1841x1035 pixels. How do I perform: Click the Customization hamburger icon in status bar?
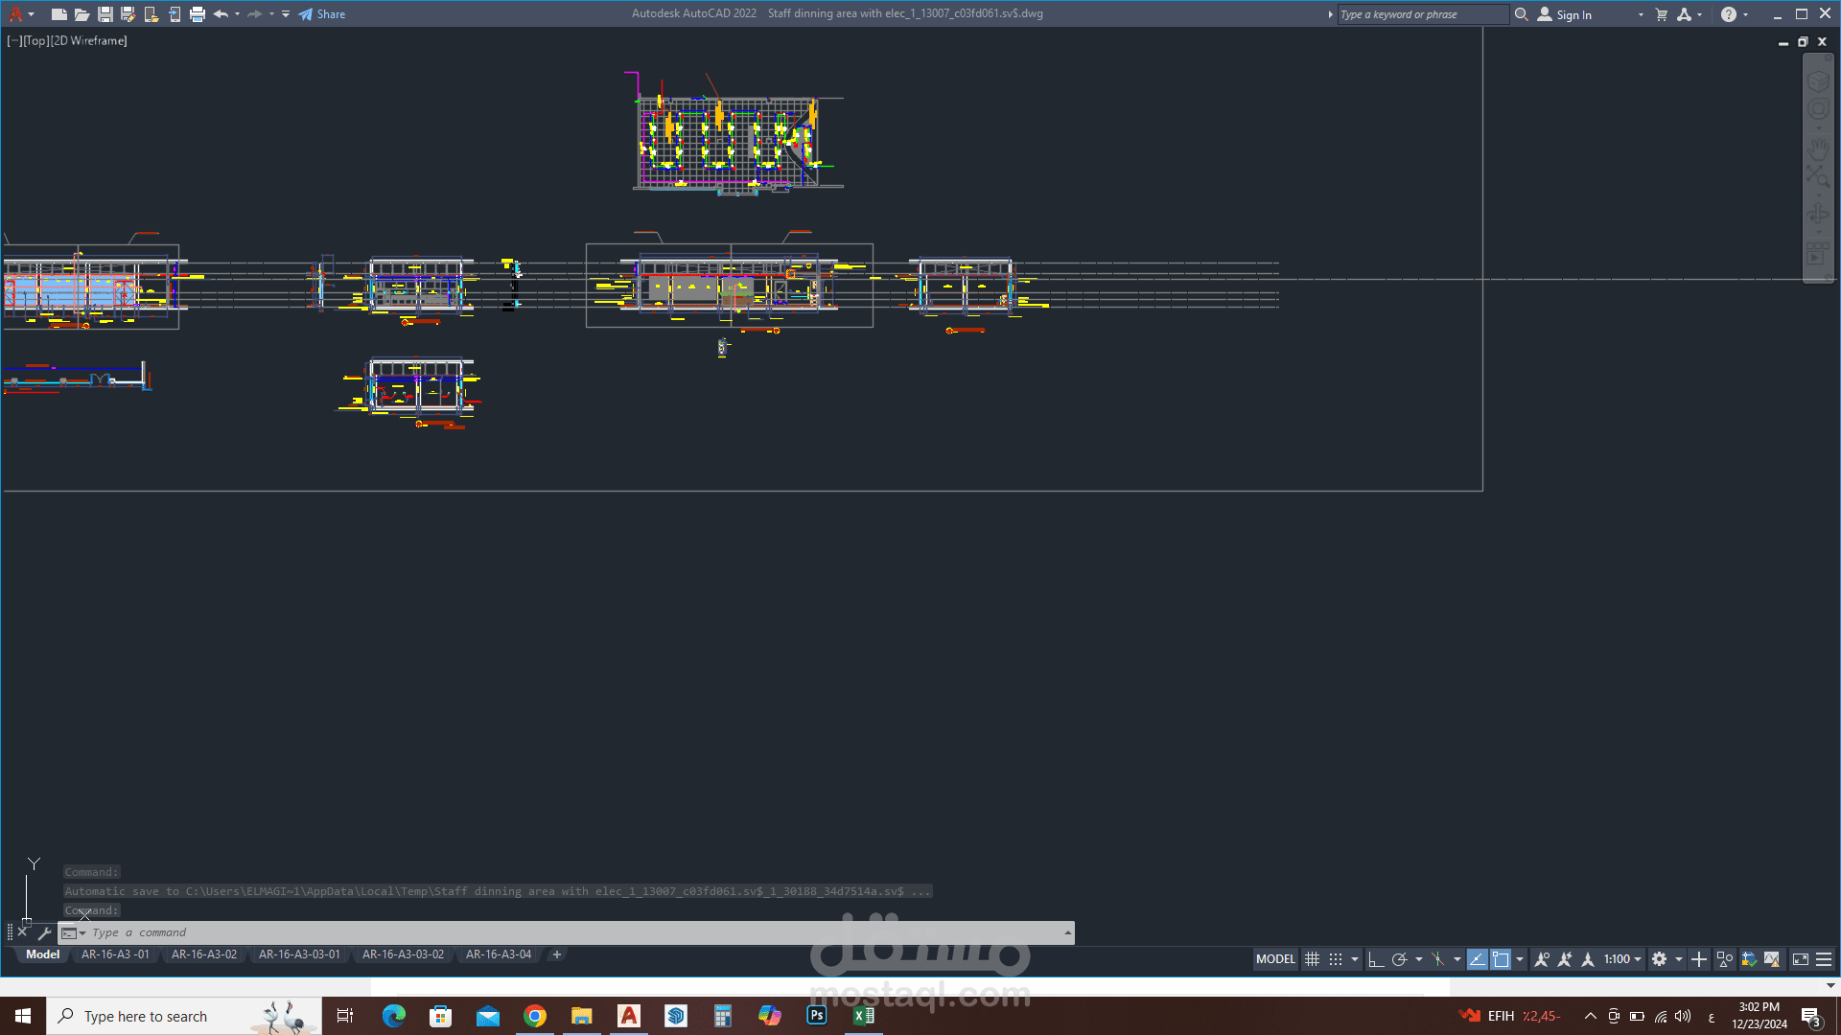(x=1825, y=958)
